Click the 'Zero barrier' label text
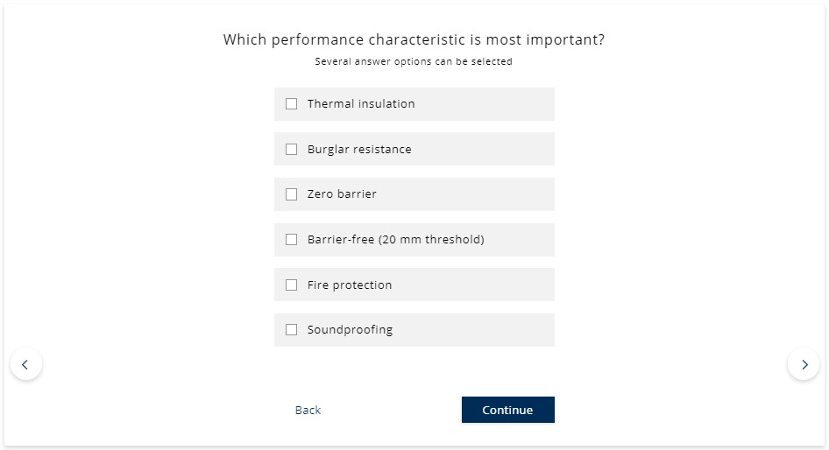Screen dimensions: 829x450 342,194
